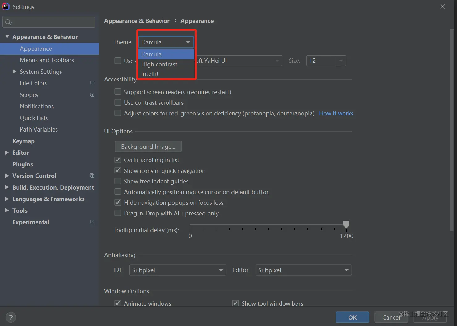Click the project-level icon beside Experimental
Image resolution: width=457 pixels, height=326 pixels.
click(92, 222)
